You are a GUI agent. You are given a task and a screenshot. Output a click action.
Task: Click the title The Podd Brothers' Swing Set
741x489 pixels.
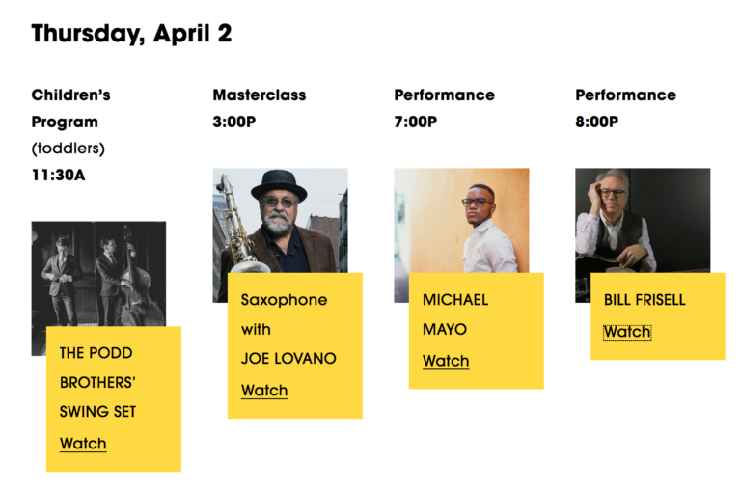[x=97, y=382]
